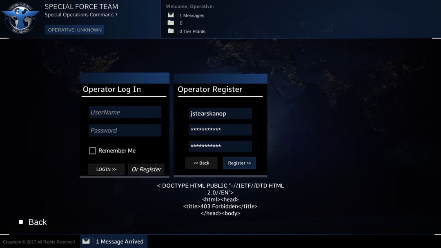Click the envelope icon beside 1 Message Arrived
This screenshot has height=248, width=441.
[86, 241]
